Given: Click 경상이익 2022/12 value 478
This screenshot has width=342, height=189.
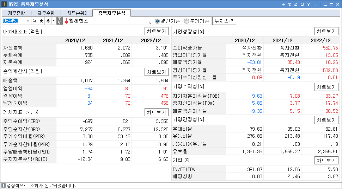Looking at the screenshot, I should (164, 96).
